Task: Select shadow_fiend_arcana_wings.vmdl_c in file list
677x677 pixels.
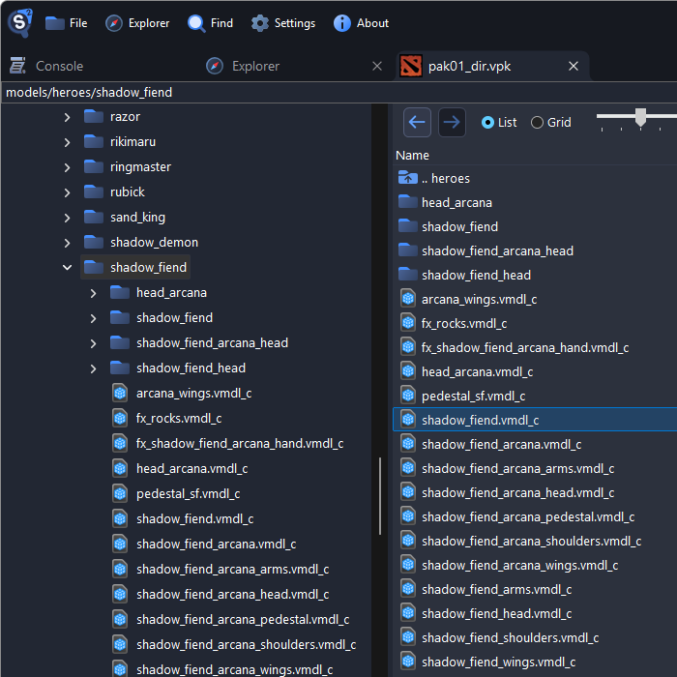Action: pyautogui.click(x=520, y=565)
